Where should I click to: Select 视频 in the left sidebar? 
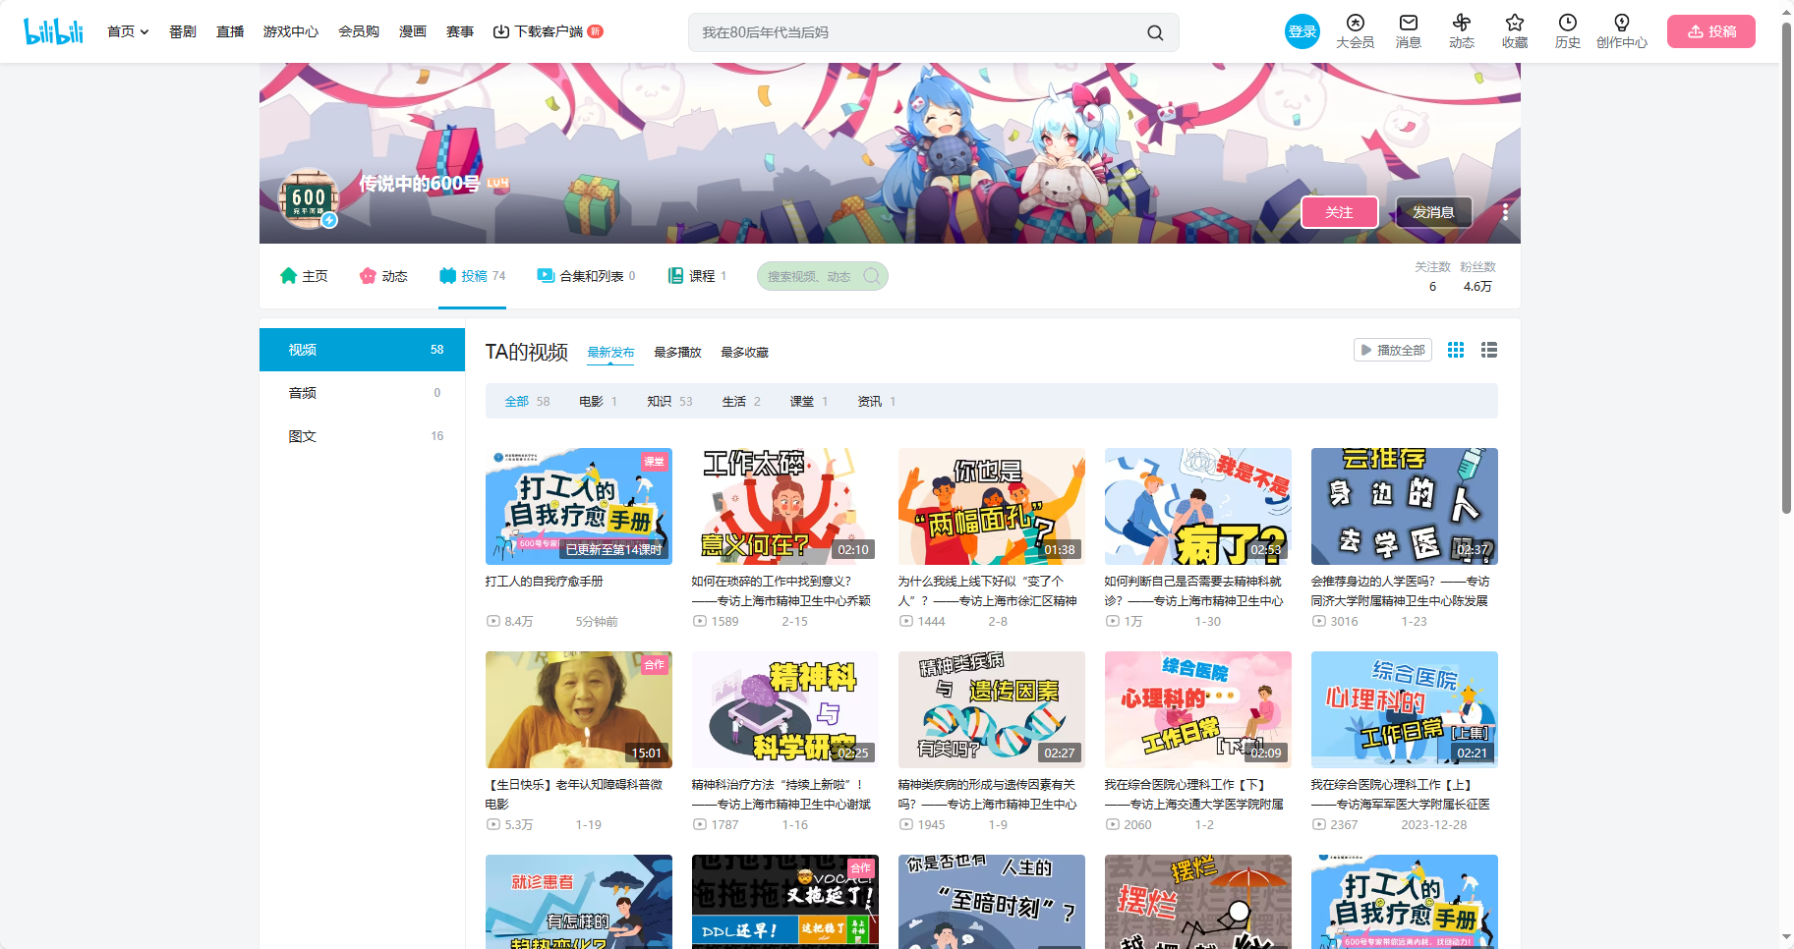(x=362, y=350)
